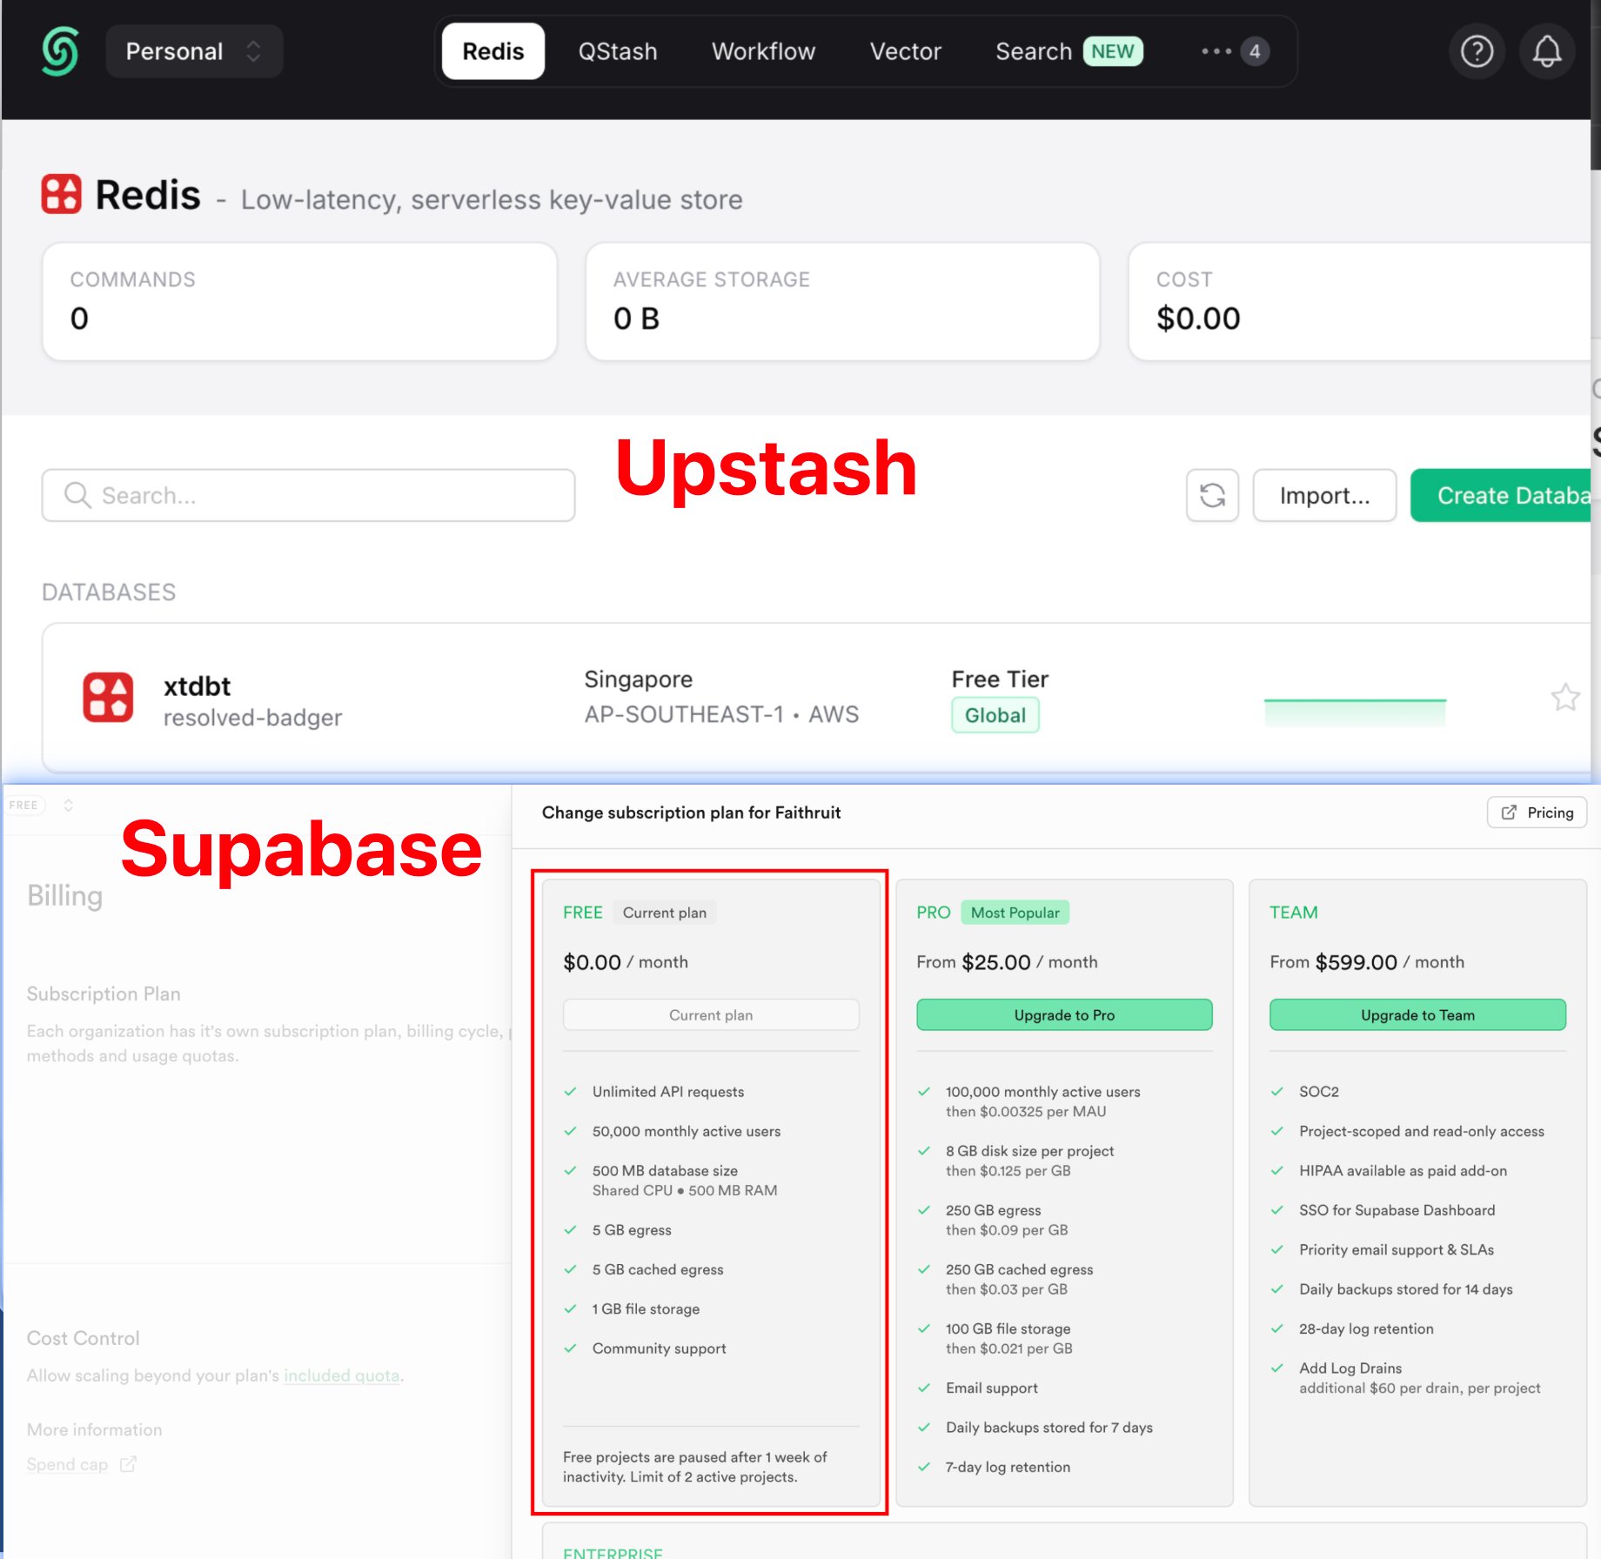
Task: Click the external link icon beside Spend cap
Action: point(127,1464)
